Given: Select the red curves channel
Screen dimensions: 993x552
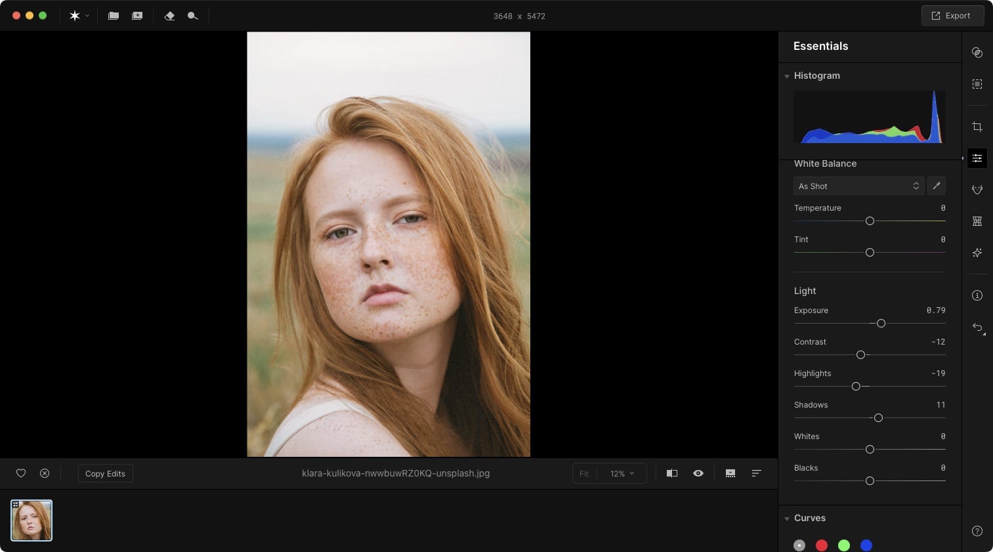Looking at the screenshot, I should coord(822,545).
